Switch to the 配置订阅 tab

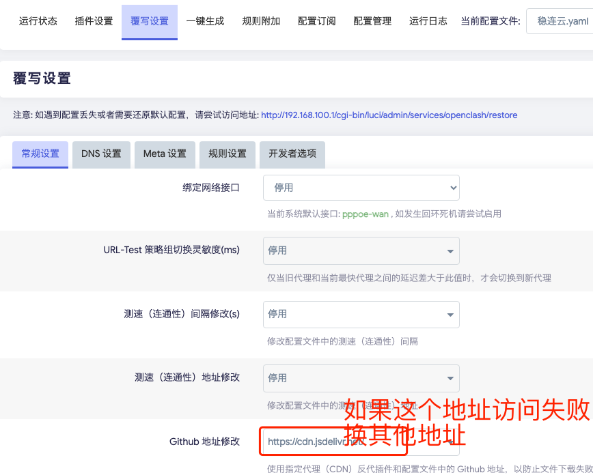[317, 21]
